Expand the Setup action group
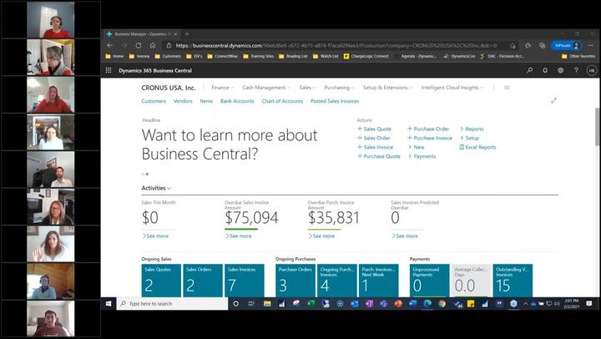 click(469, 138)
